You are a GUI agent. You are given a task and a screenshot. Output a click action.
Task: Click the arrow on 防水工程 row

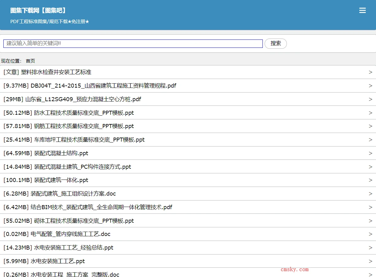370,113
